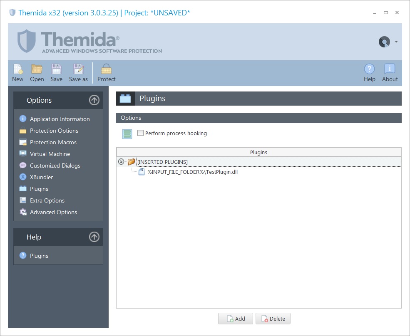Click the Themida shield icon in title bar
Viewport: 410px width, 336px height.
12,12
